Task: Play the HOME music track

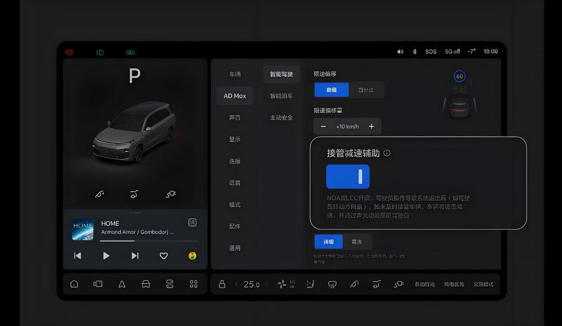Action: [x=106, y=255]
